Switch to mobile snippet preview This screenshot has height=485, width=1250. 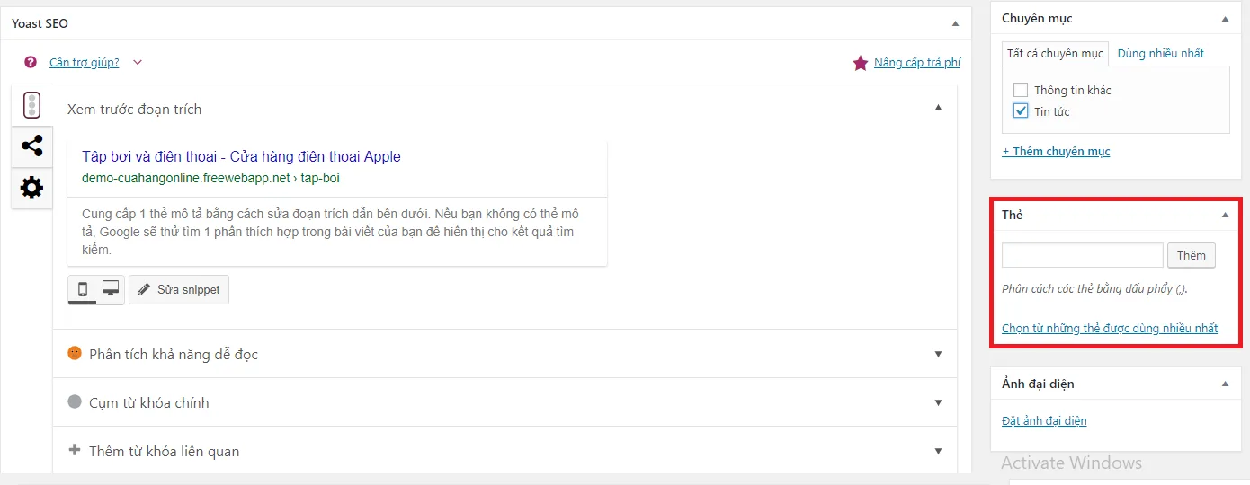point(83,289)
